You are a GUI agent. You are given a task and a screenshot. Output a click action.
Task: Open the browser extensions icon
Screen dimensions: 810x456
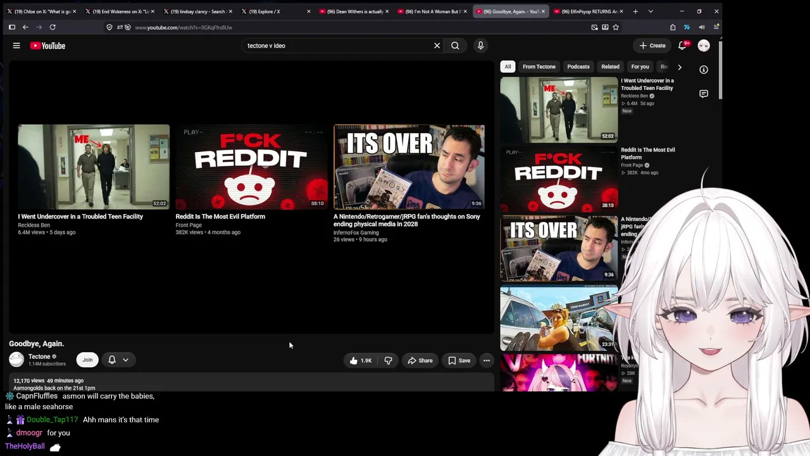[x=673, y=27]
